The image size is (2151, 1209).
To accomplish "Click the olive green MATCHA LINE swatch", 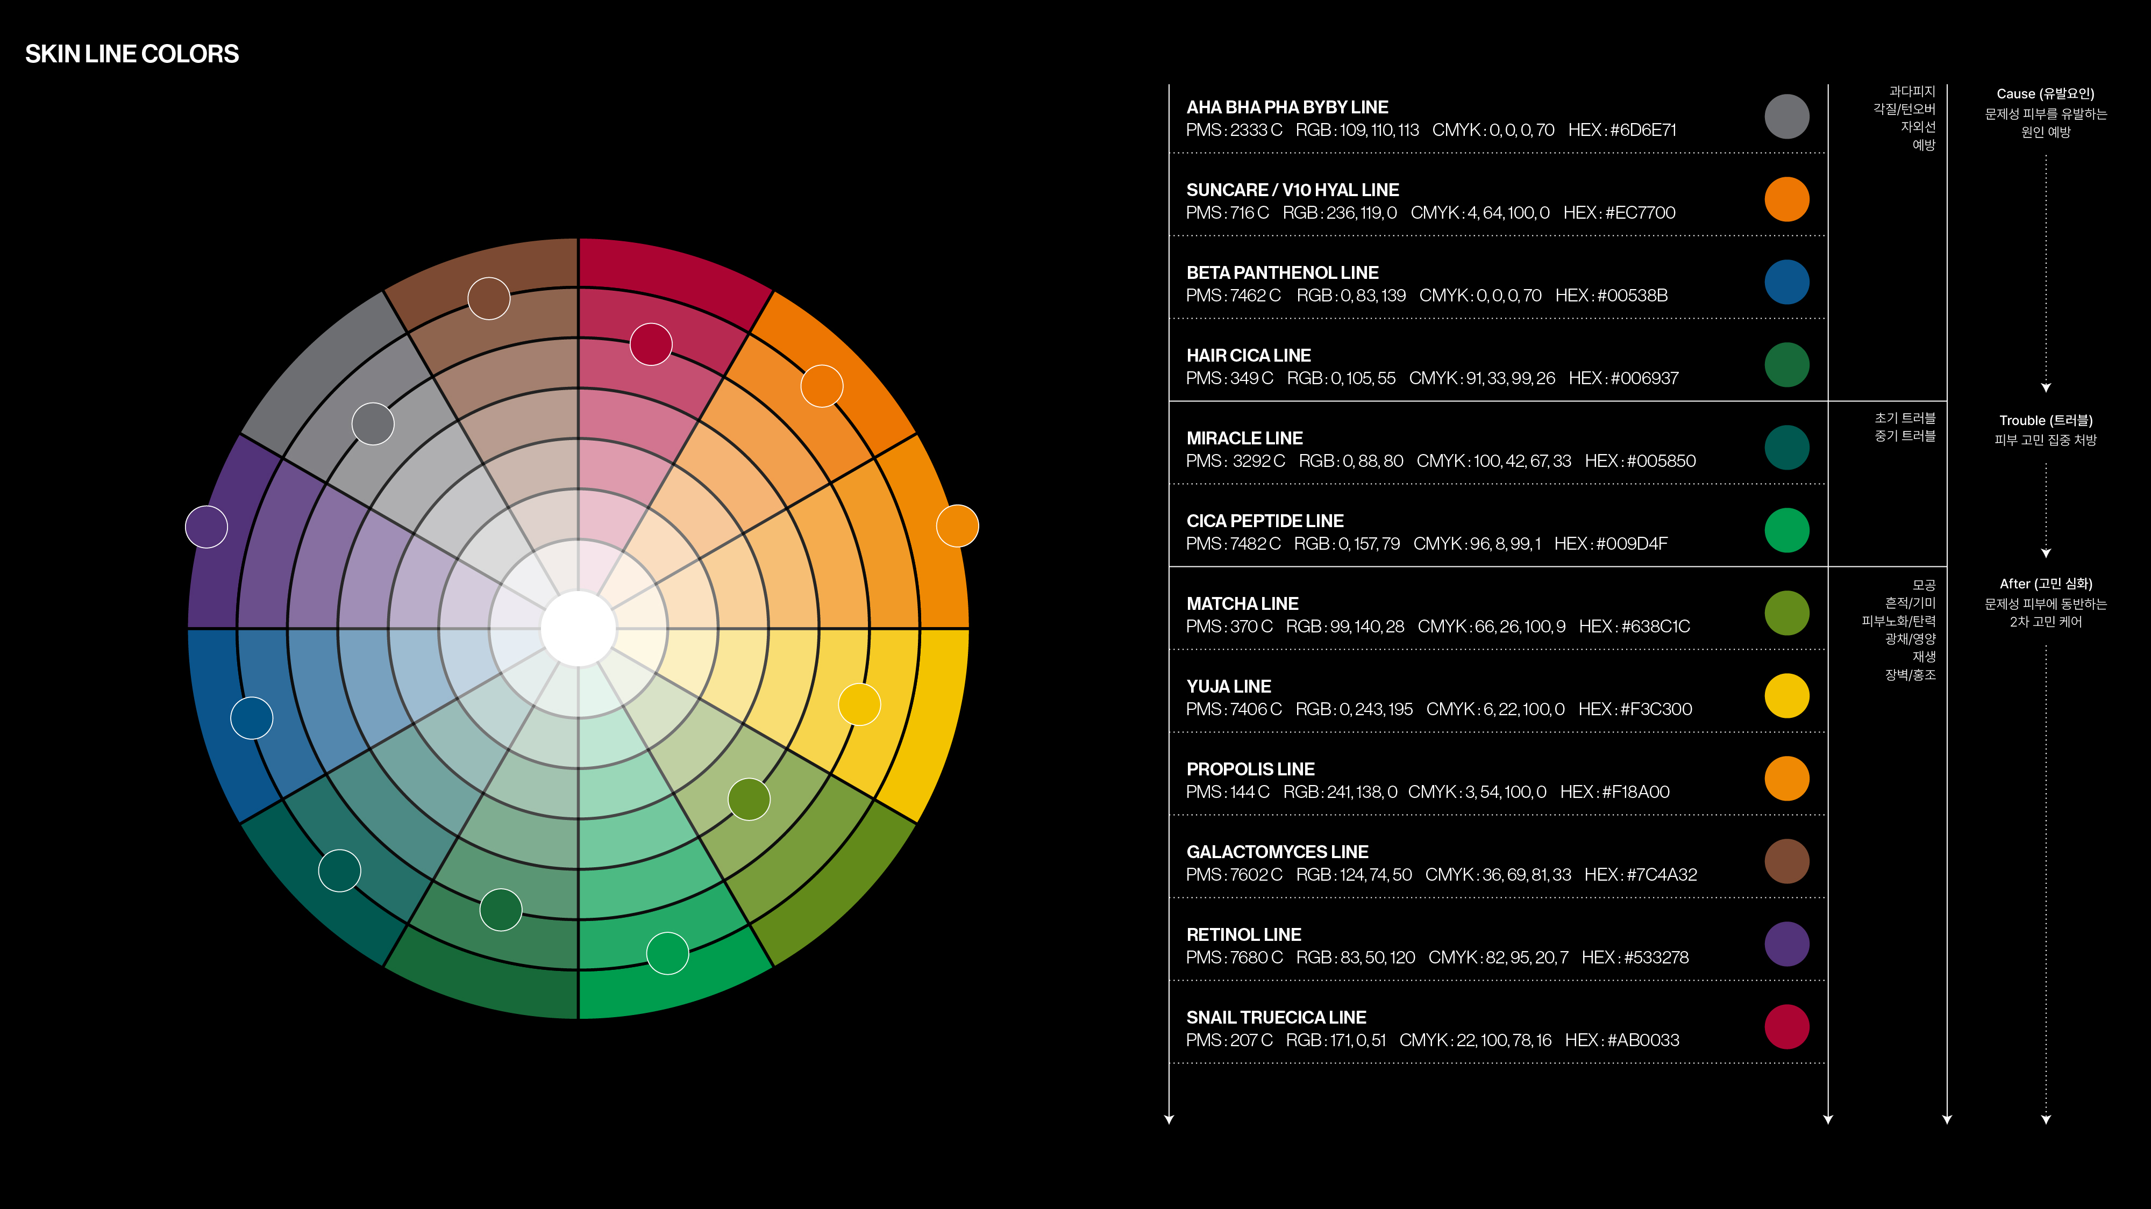I will tap(1786, 613).
